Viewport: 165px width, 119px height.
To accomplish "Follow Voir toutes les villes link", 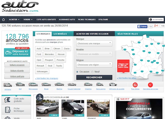I will coord(127,78).
